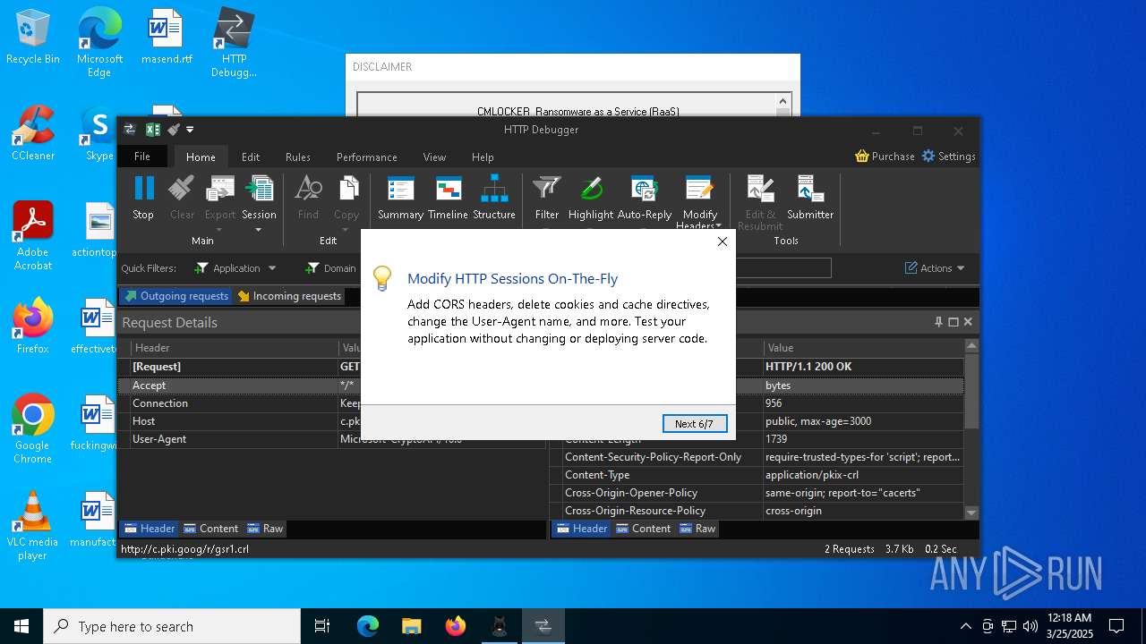Expand the Application quick filter dropdown
The width and height of the screenshot is (1146, 644).
pos(272,268)
